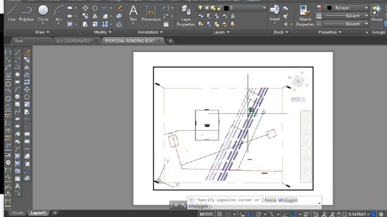Add a new drawing tab with plus
Screen dimensions: 387x217
tap(171, 41)
